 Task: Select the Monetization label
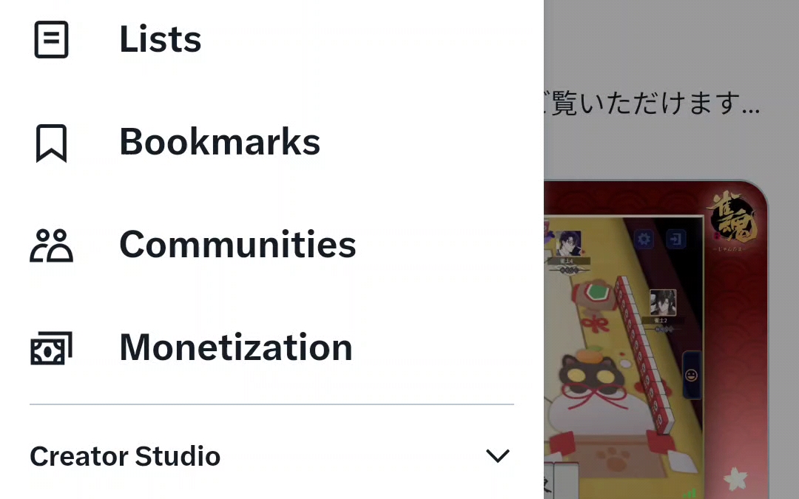(x=236, y=347)
